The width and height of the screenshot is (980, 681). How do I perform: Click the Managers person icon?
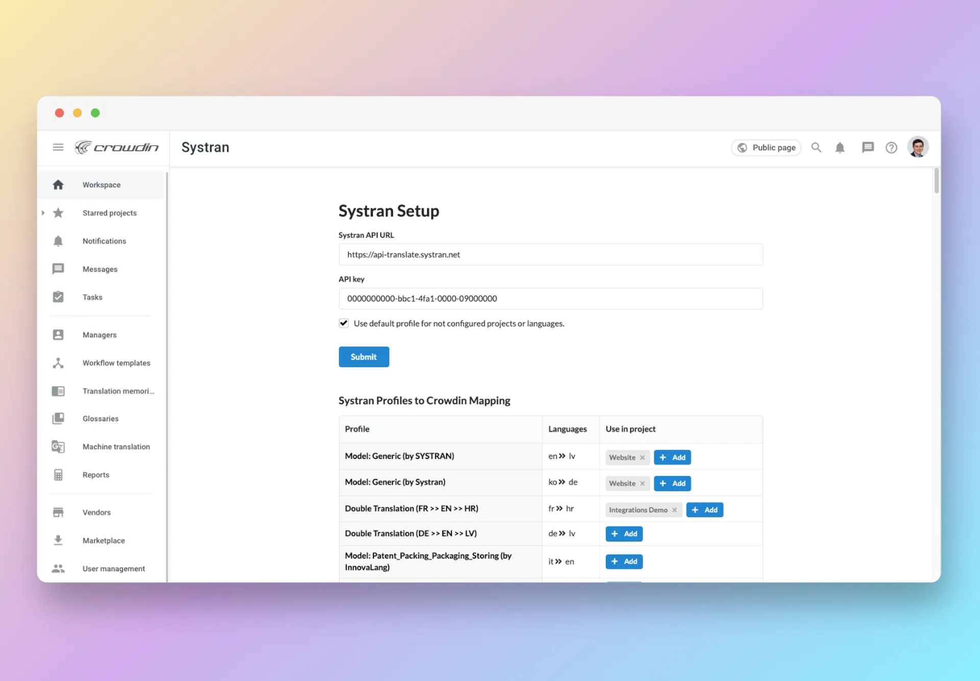(58, 335)
